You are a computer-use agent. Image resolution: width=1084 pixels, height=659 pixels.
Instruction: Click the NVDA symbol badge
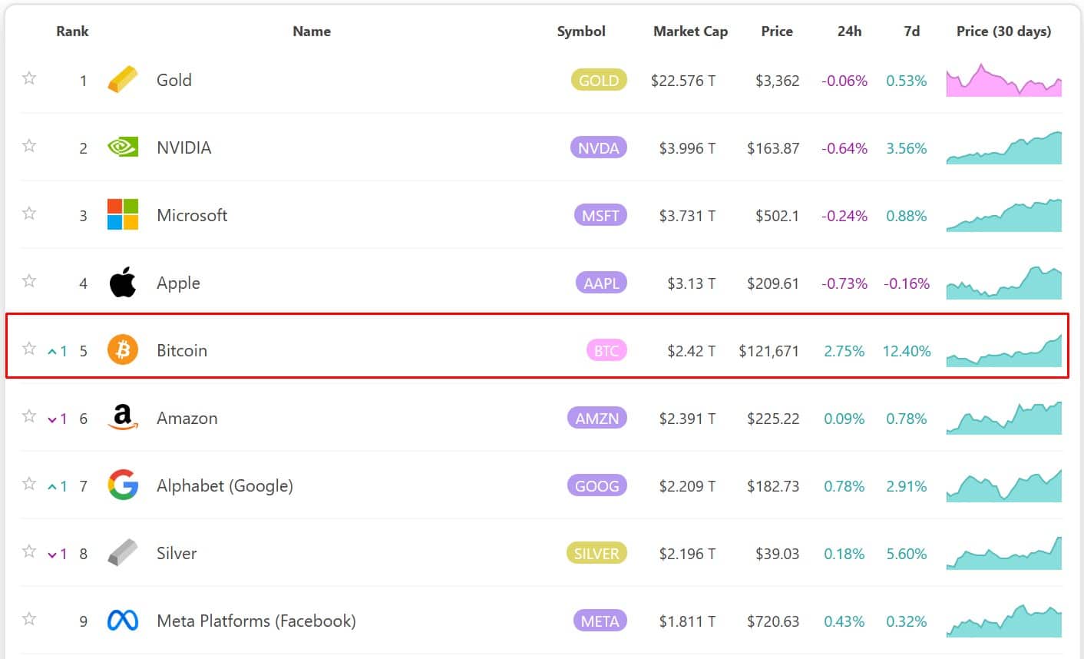(598, 147)
